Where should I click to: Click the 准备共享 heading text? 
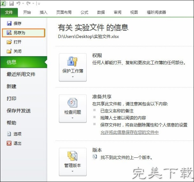pos(102,97)
